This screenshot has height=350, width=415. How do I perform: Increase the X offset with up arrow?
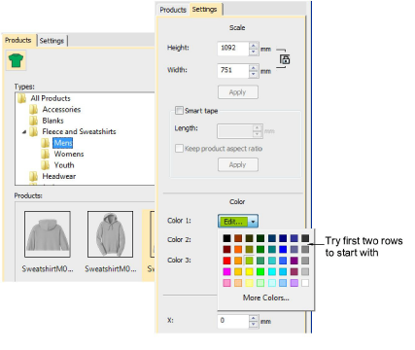[x=254, y=318]
